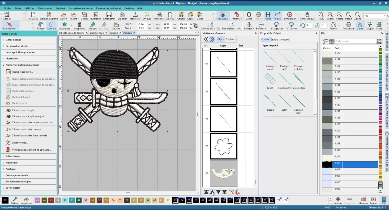The height and width of the screenshot is (210, 389).
Task: Click Cliquer-pour-remplir tool
Action: pos(23,110)
